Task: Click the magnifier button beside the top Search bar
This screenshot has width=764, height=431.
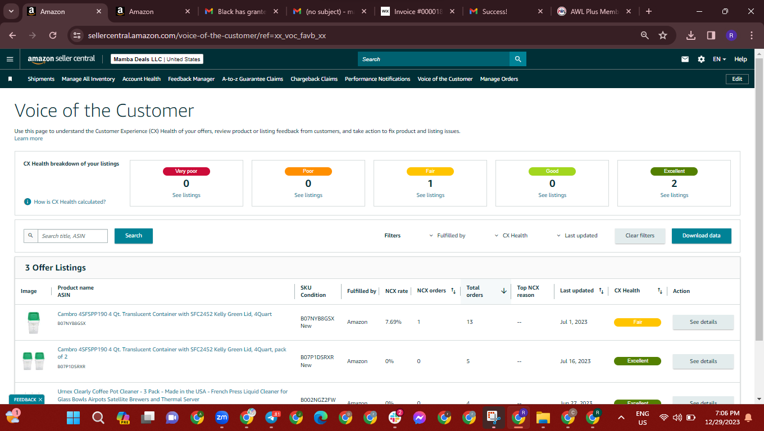Action: click(518, 59)
